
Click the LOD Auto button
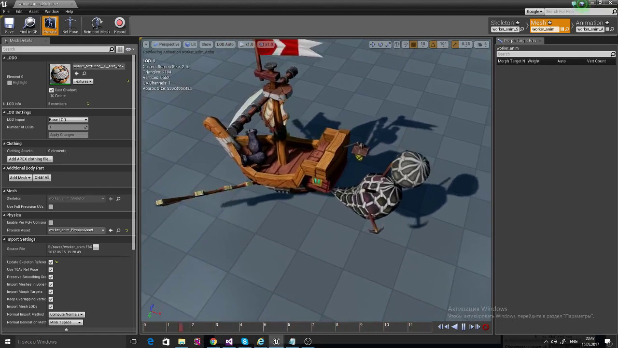[x=225, y=44]
